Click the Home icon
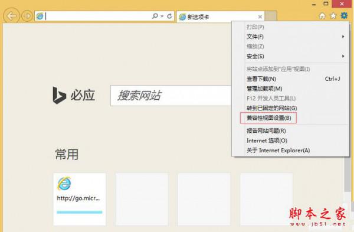This screenshot has width=354, height=232. point(322,16)
